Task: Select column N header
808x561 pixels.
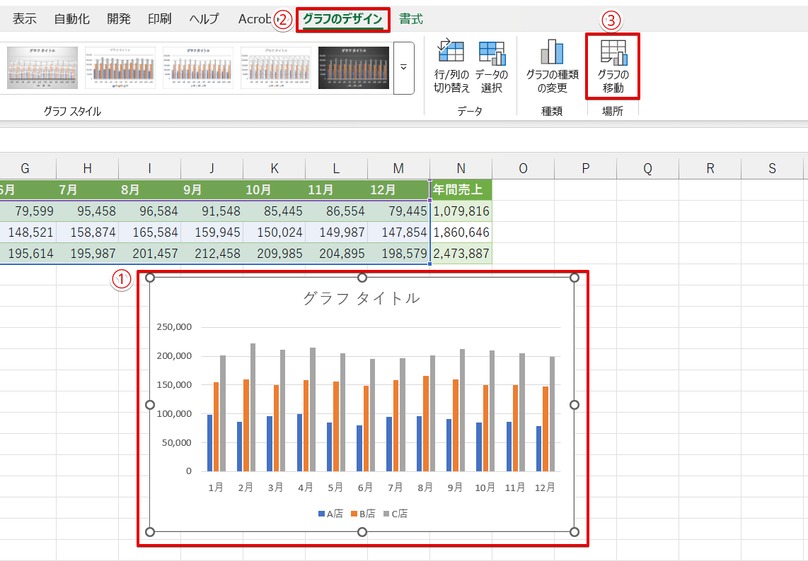Action: tap(461, 168)
